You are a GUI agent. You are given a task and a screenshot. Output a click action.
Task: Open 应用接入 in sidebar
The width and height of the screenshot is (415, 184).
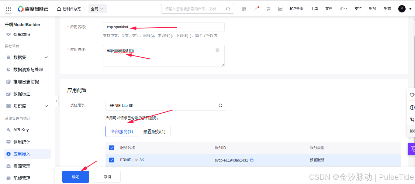click(x=27, y=154)
